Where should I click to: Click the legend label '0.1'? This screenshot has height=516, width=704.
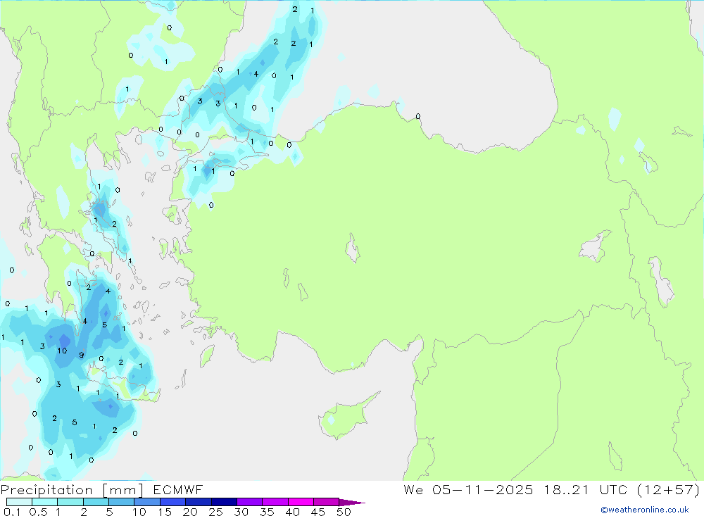click(12, 512)
